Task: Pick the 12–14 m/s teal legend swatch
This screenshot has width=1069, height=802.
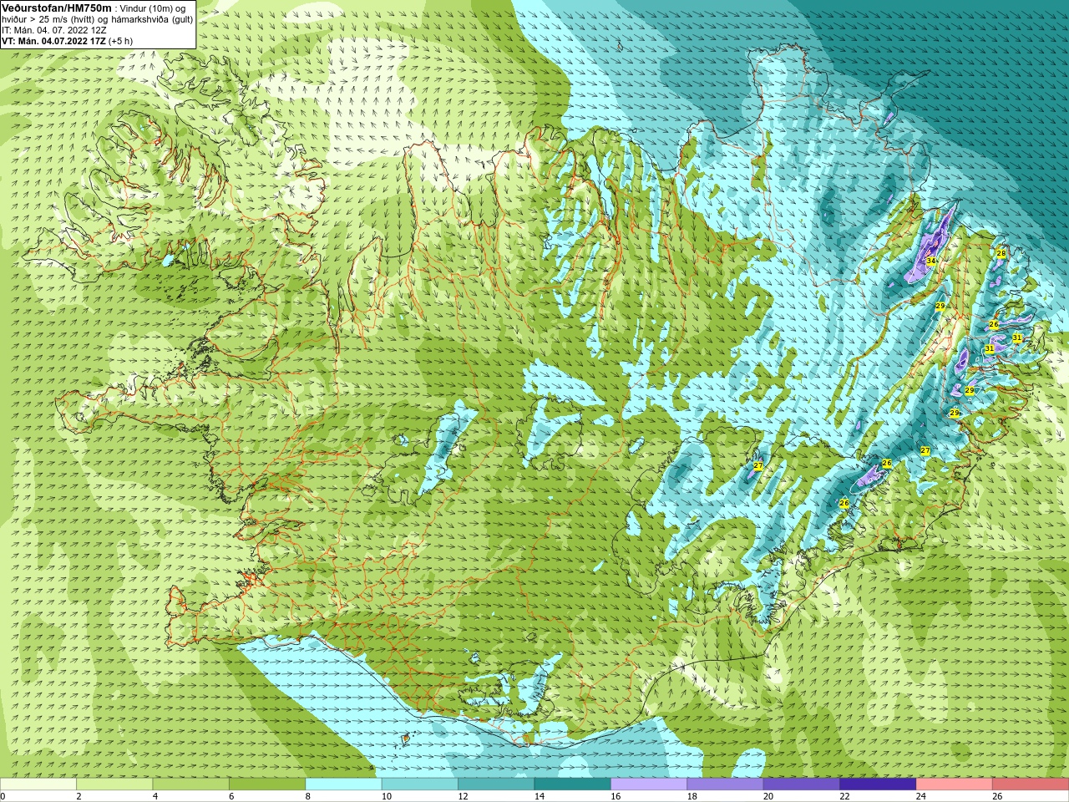Action: (x=496, y=784)
